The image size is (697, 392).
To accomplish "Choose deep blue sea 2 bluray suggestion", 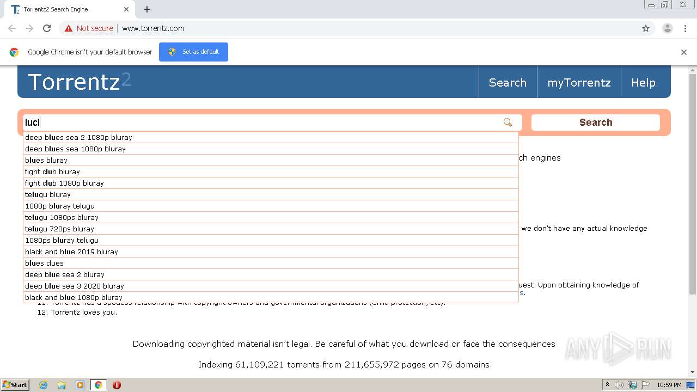I will [271, 274].
